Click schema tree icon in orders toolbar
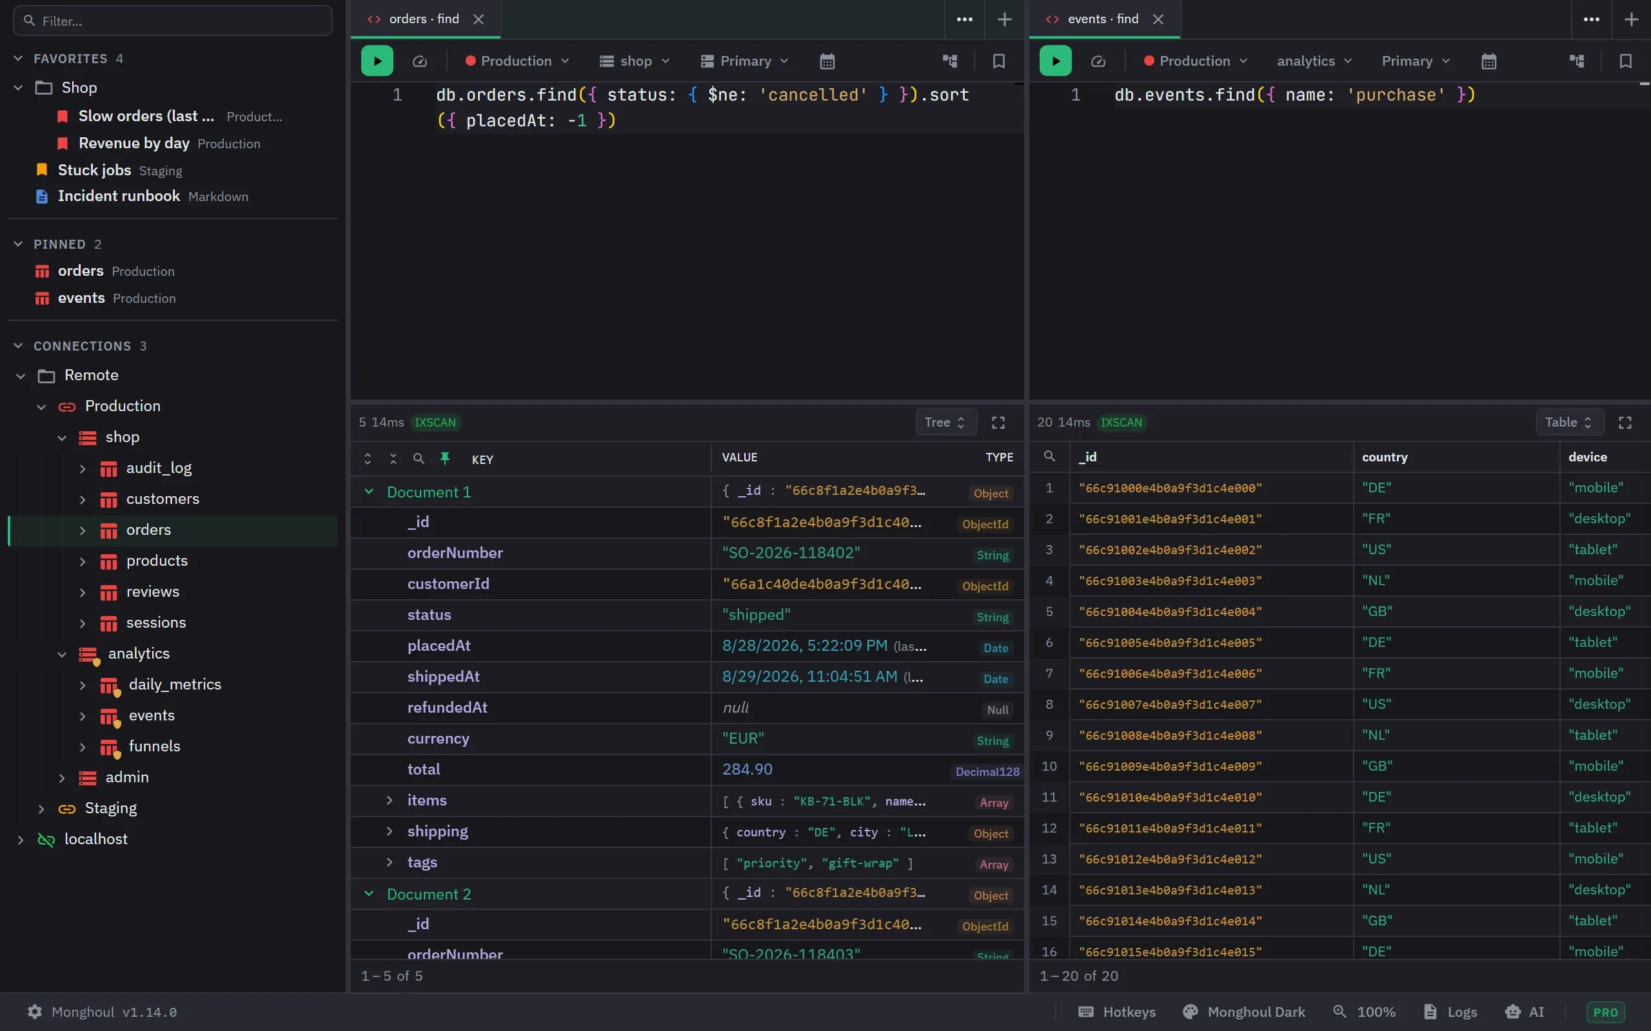1651x1031 pixels. [x=950, y=61]
